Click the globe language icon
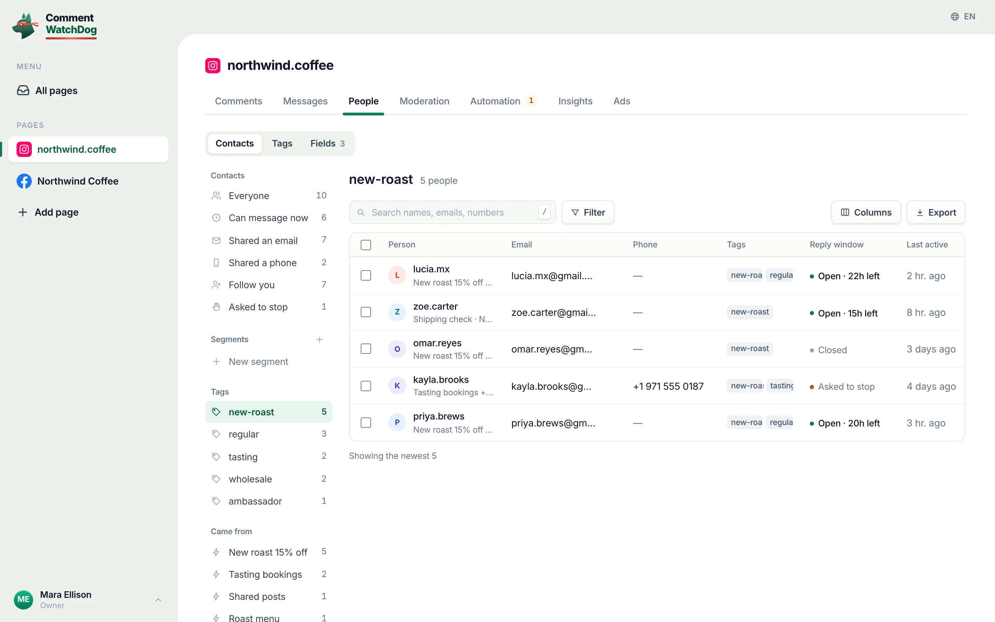Viewport: 995px width, 622px height. click(x=955, y=17)
